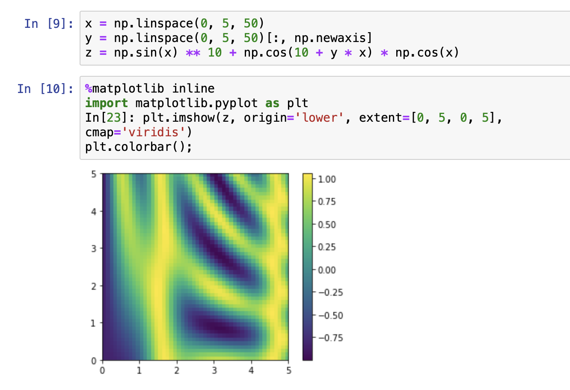Viewport: 570px width, 390px height.
Task: Click the colorbar beside the plot
Action: (307, 267)
